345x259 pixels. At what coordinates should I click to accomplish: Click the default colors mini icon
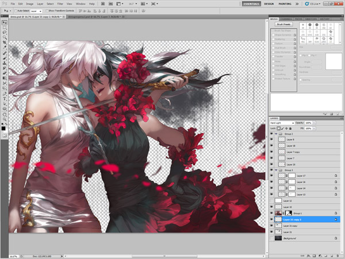pos(2,125)
